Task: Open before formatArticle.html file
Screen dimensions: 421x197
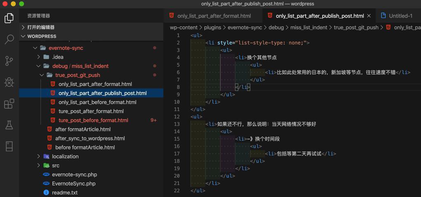Action: pos(85,148)
